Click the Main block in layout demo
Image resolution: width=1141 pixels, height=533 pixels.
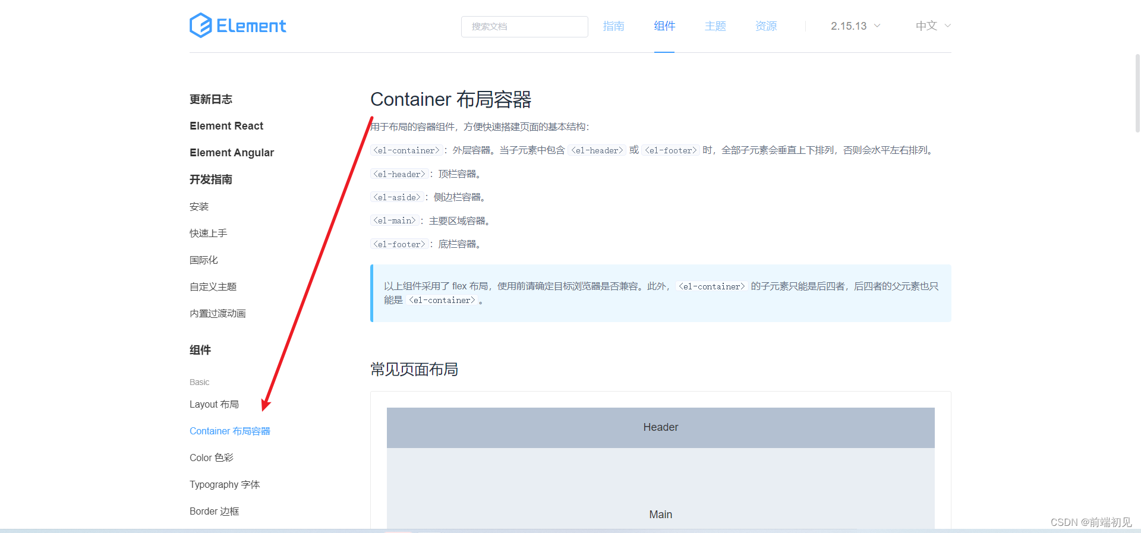(x=661, y=488)
